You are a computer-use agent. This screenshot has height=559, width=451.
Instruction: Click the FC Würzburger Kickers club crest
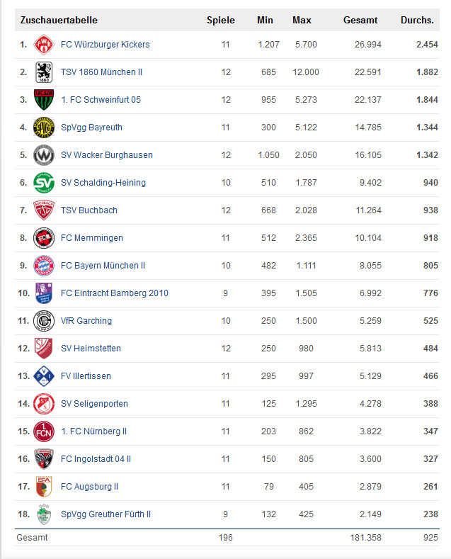click(44, 45)
